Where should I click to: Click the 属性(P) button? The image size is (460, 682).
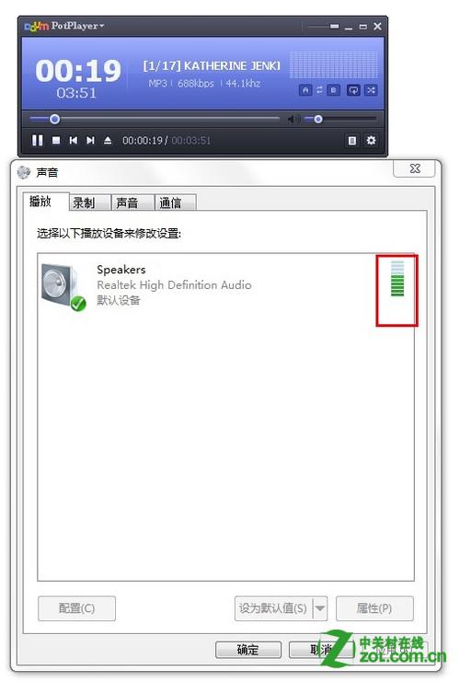coord(374,608)
